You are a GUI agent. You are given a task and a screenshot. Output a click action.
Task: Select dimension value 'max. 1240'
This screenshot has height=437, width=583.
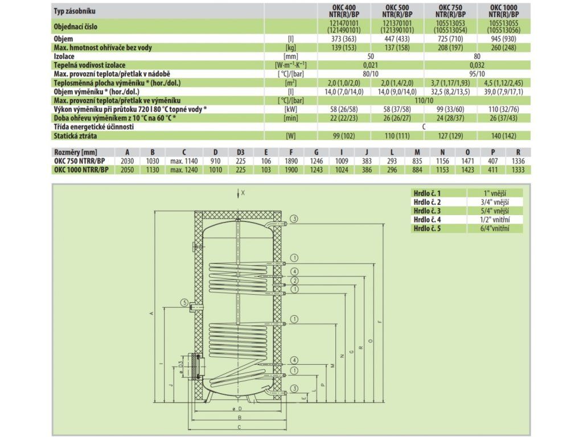point(184,170)
